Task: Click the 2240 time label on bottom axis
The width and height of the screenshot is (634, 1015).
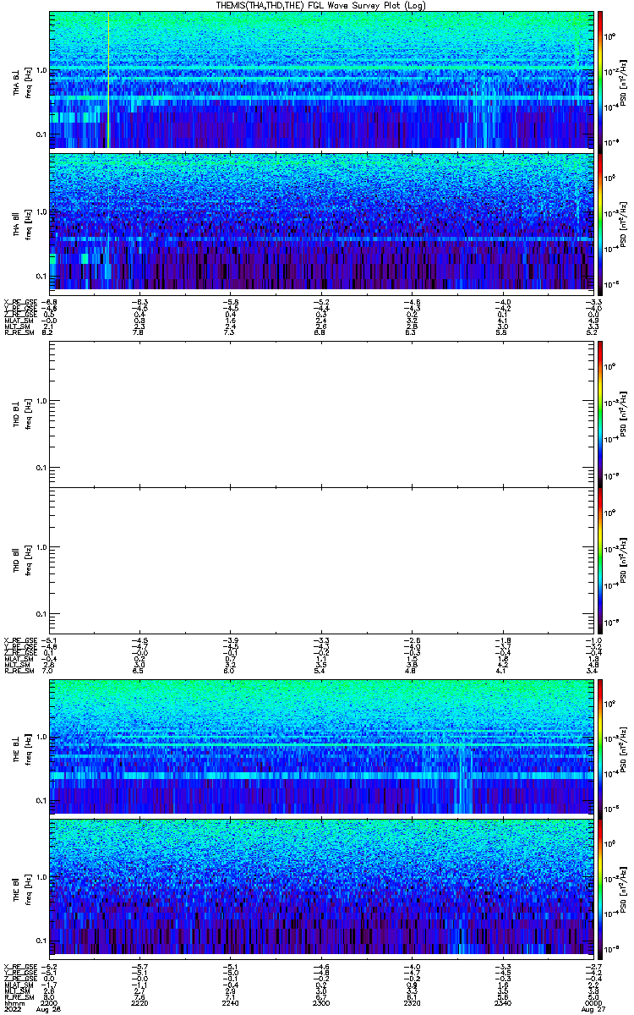Action: click(x=230, y=1001)
